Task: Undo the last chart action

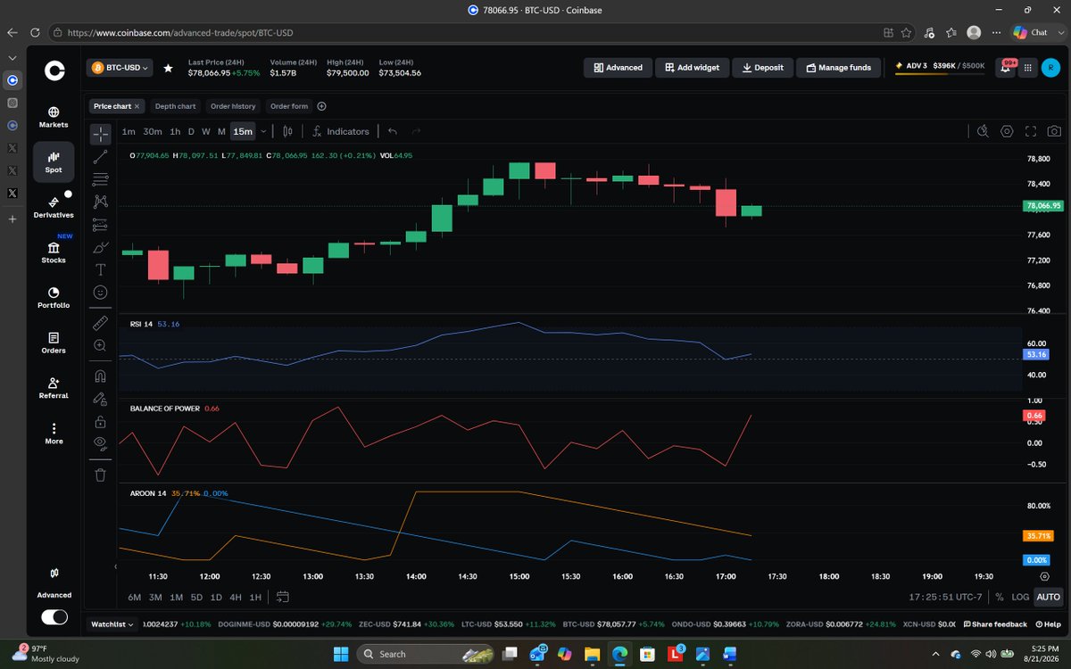Action: point(393,131)
